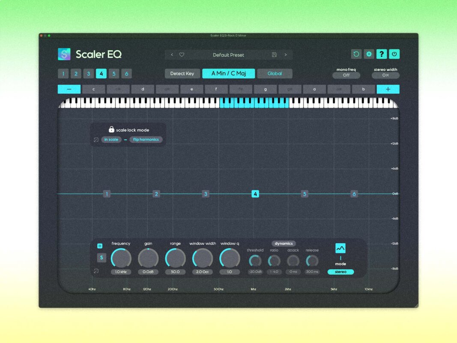The width and height of the screenshot is (457, 343).
Task: Click the frequency knob
Action: 121,258
